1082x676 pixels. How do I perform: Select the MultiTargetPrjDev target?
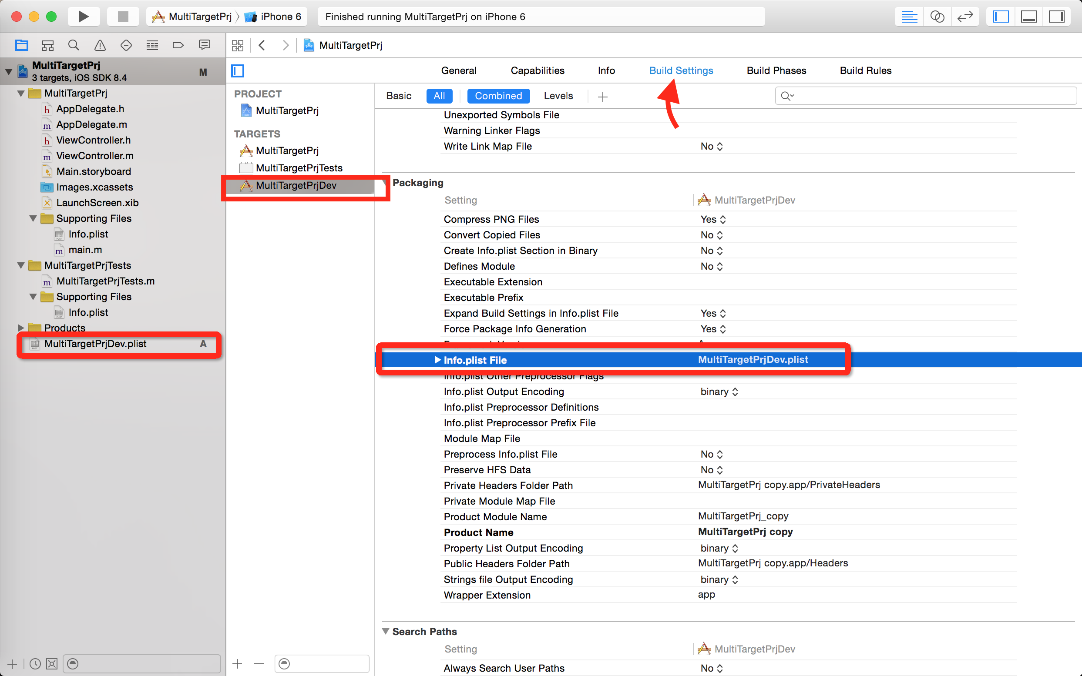click(x=300, y=186)
